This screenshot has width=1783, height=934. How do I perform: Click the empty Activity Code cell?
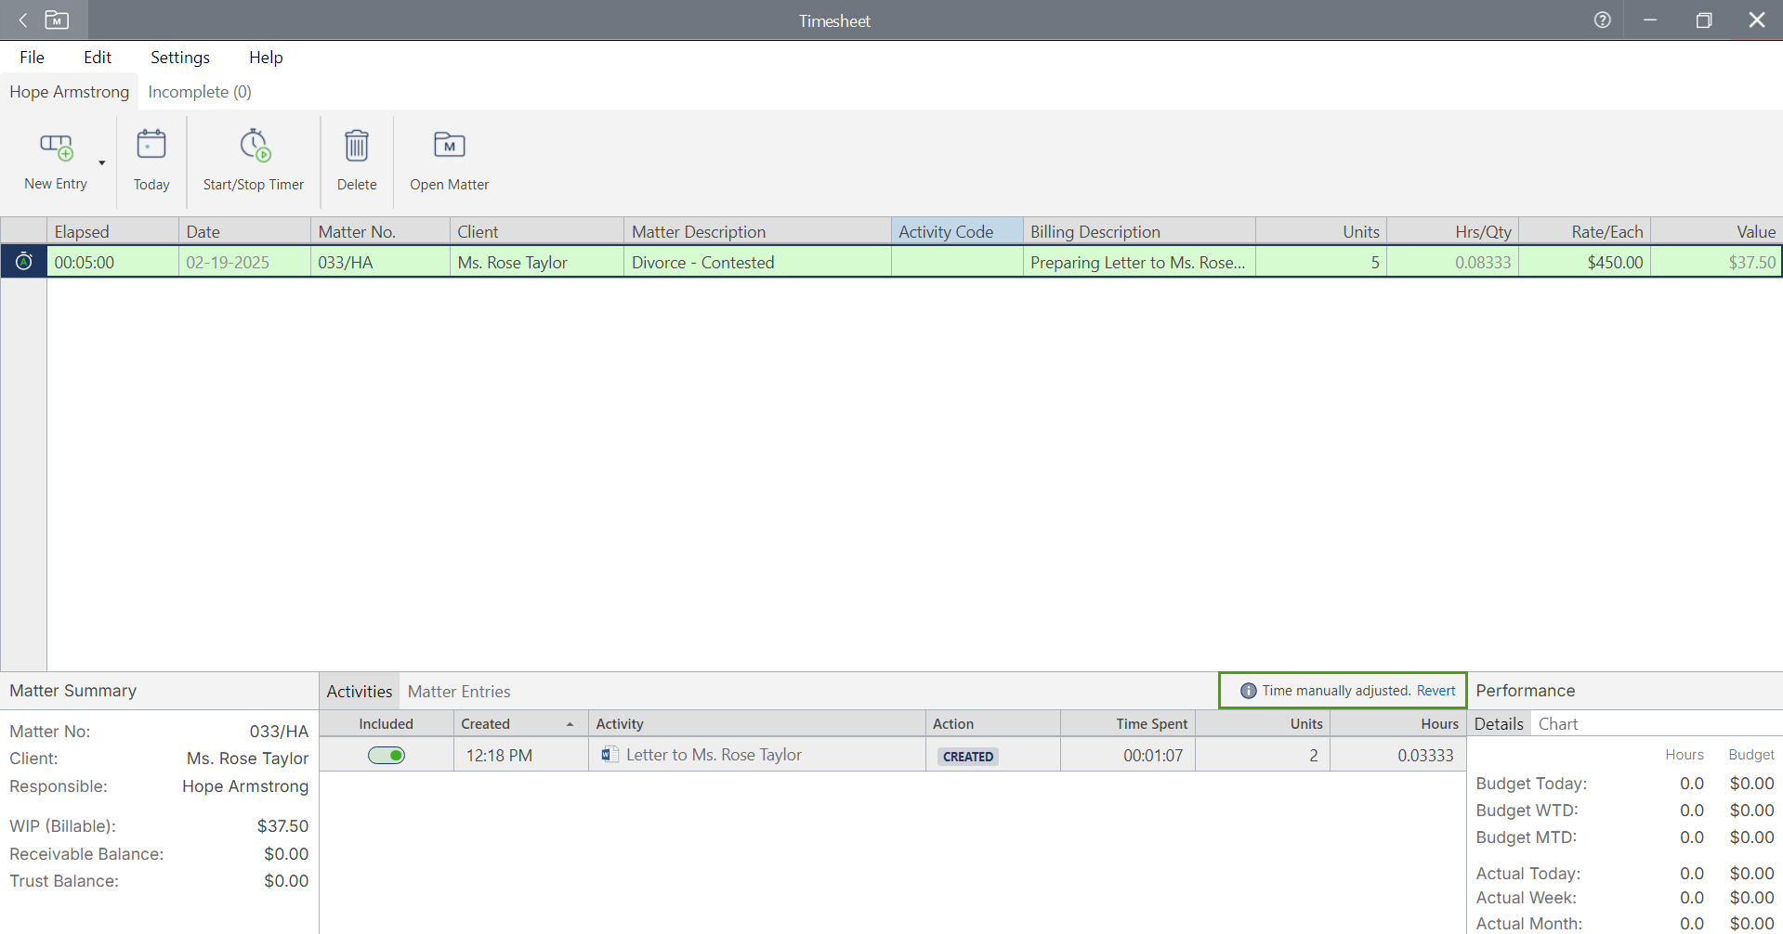pyautogui.click(x=956, y=263)
